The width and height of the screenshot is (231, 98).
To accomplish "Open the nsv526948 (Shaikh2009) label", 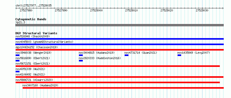I will (33, 36).
